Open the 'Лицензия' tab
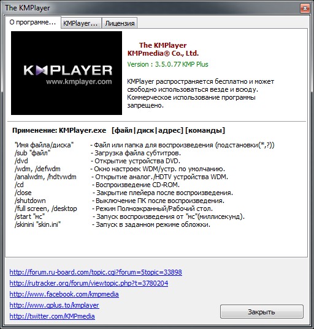Screen dimensions: 314x329 [120, 23]
